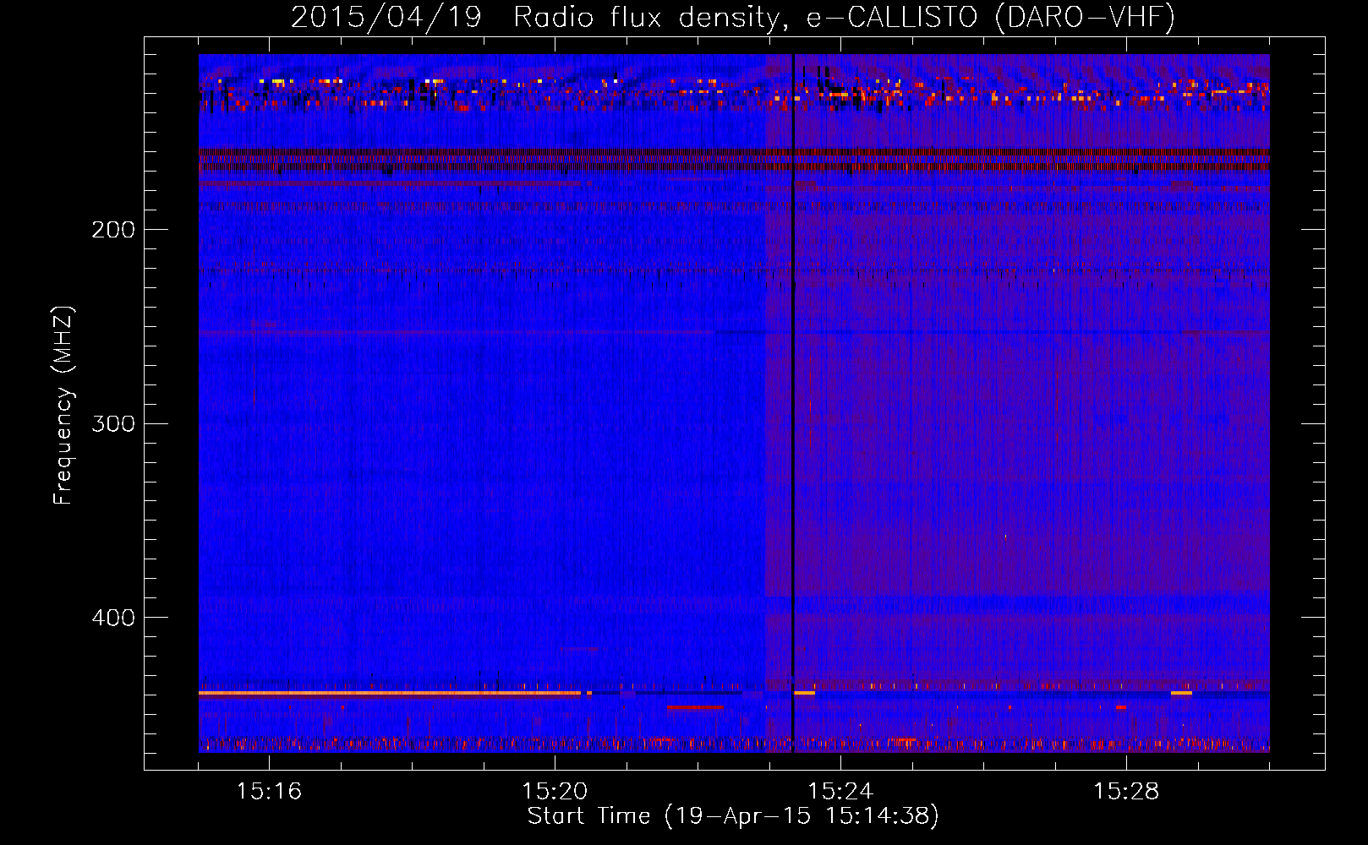Select the 15:24 time tick label

coord(840,792)
